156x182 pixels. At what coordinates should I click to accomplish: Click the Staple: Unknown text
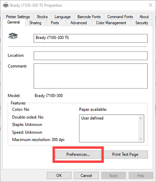[x=27, y=125]
